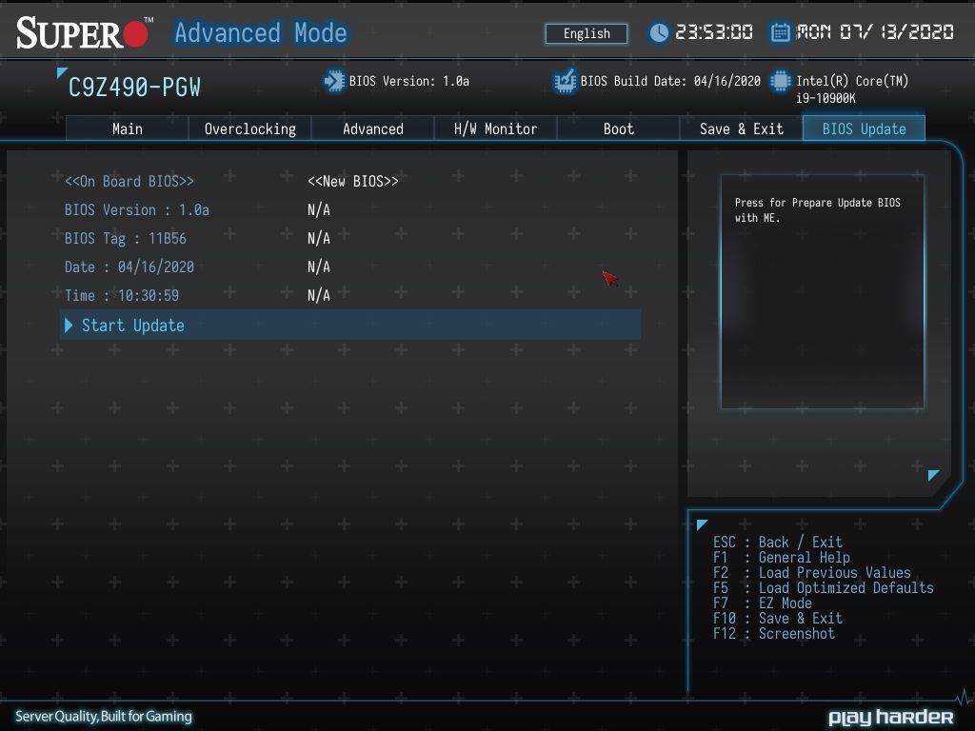
Task: Click the ESC : Back / Exit hint
Action: [777, 542]
